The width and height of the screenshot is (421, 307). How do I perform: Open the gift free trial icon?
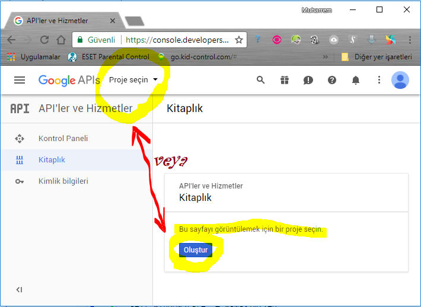click(285, 80)
